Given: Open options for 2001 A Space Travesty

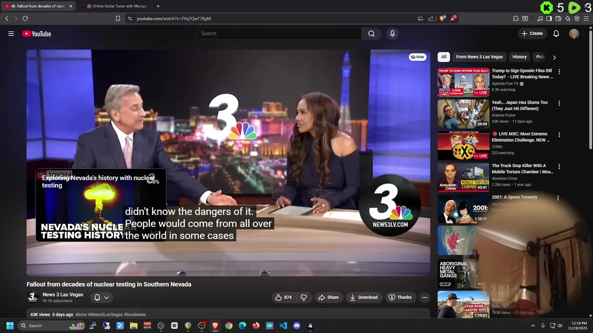Looking at the screenshot, I should [x=558, y=198].
